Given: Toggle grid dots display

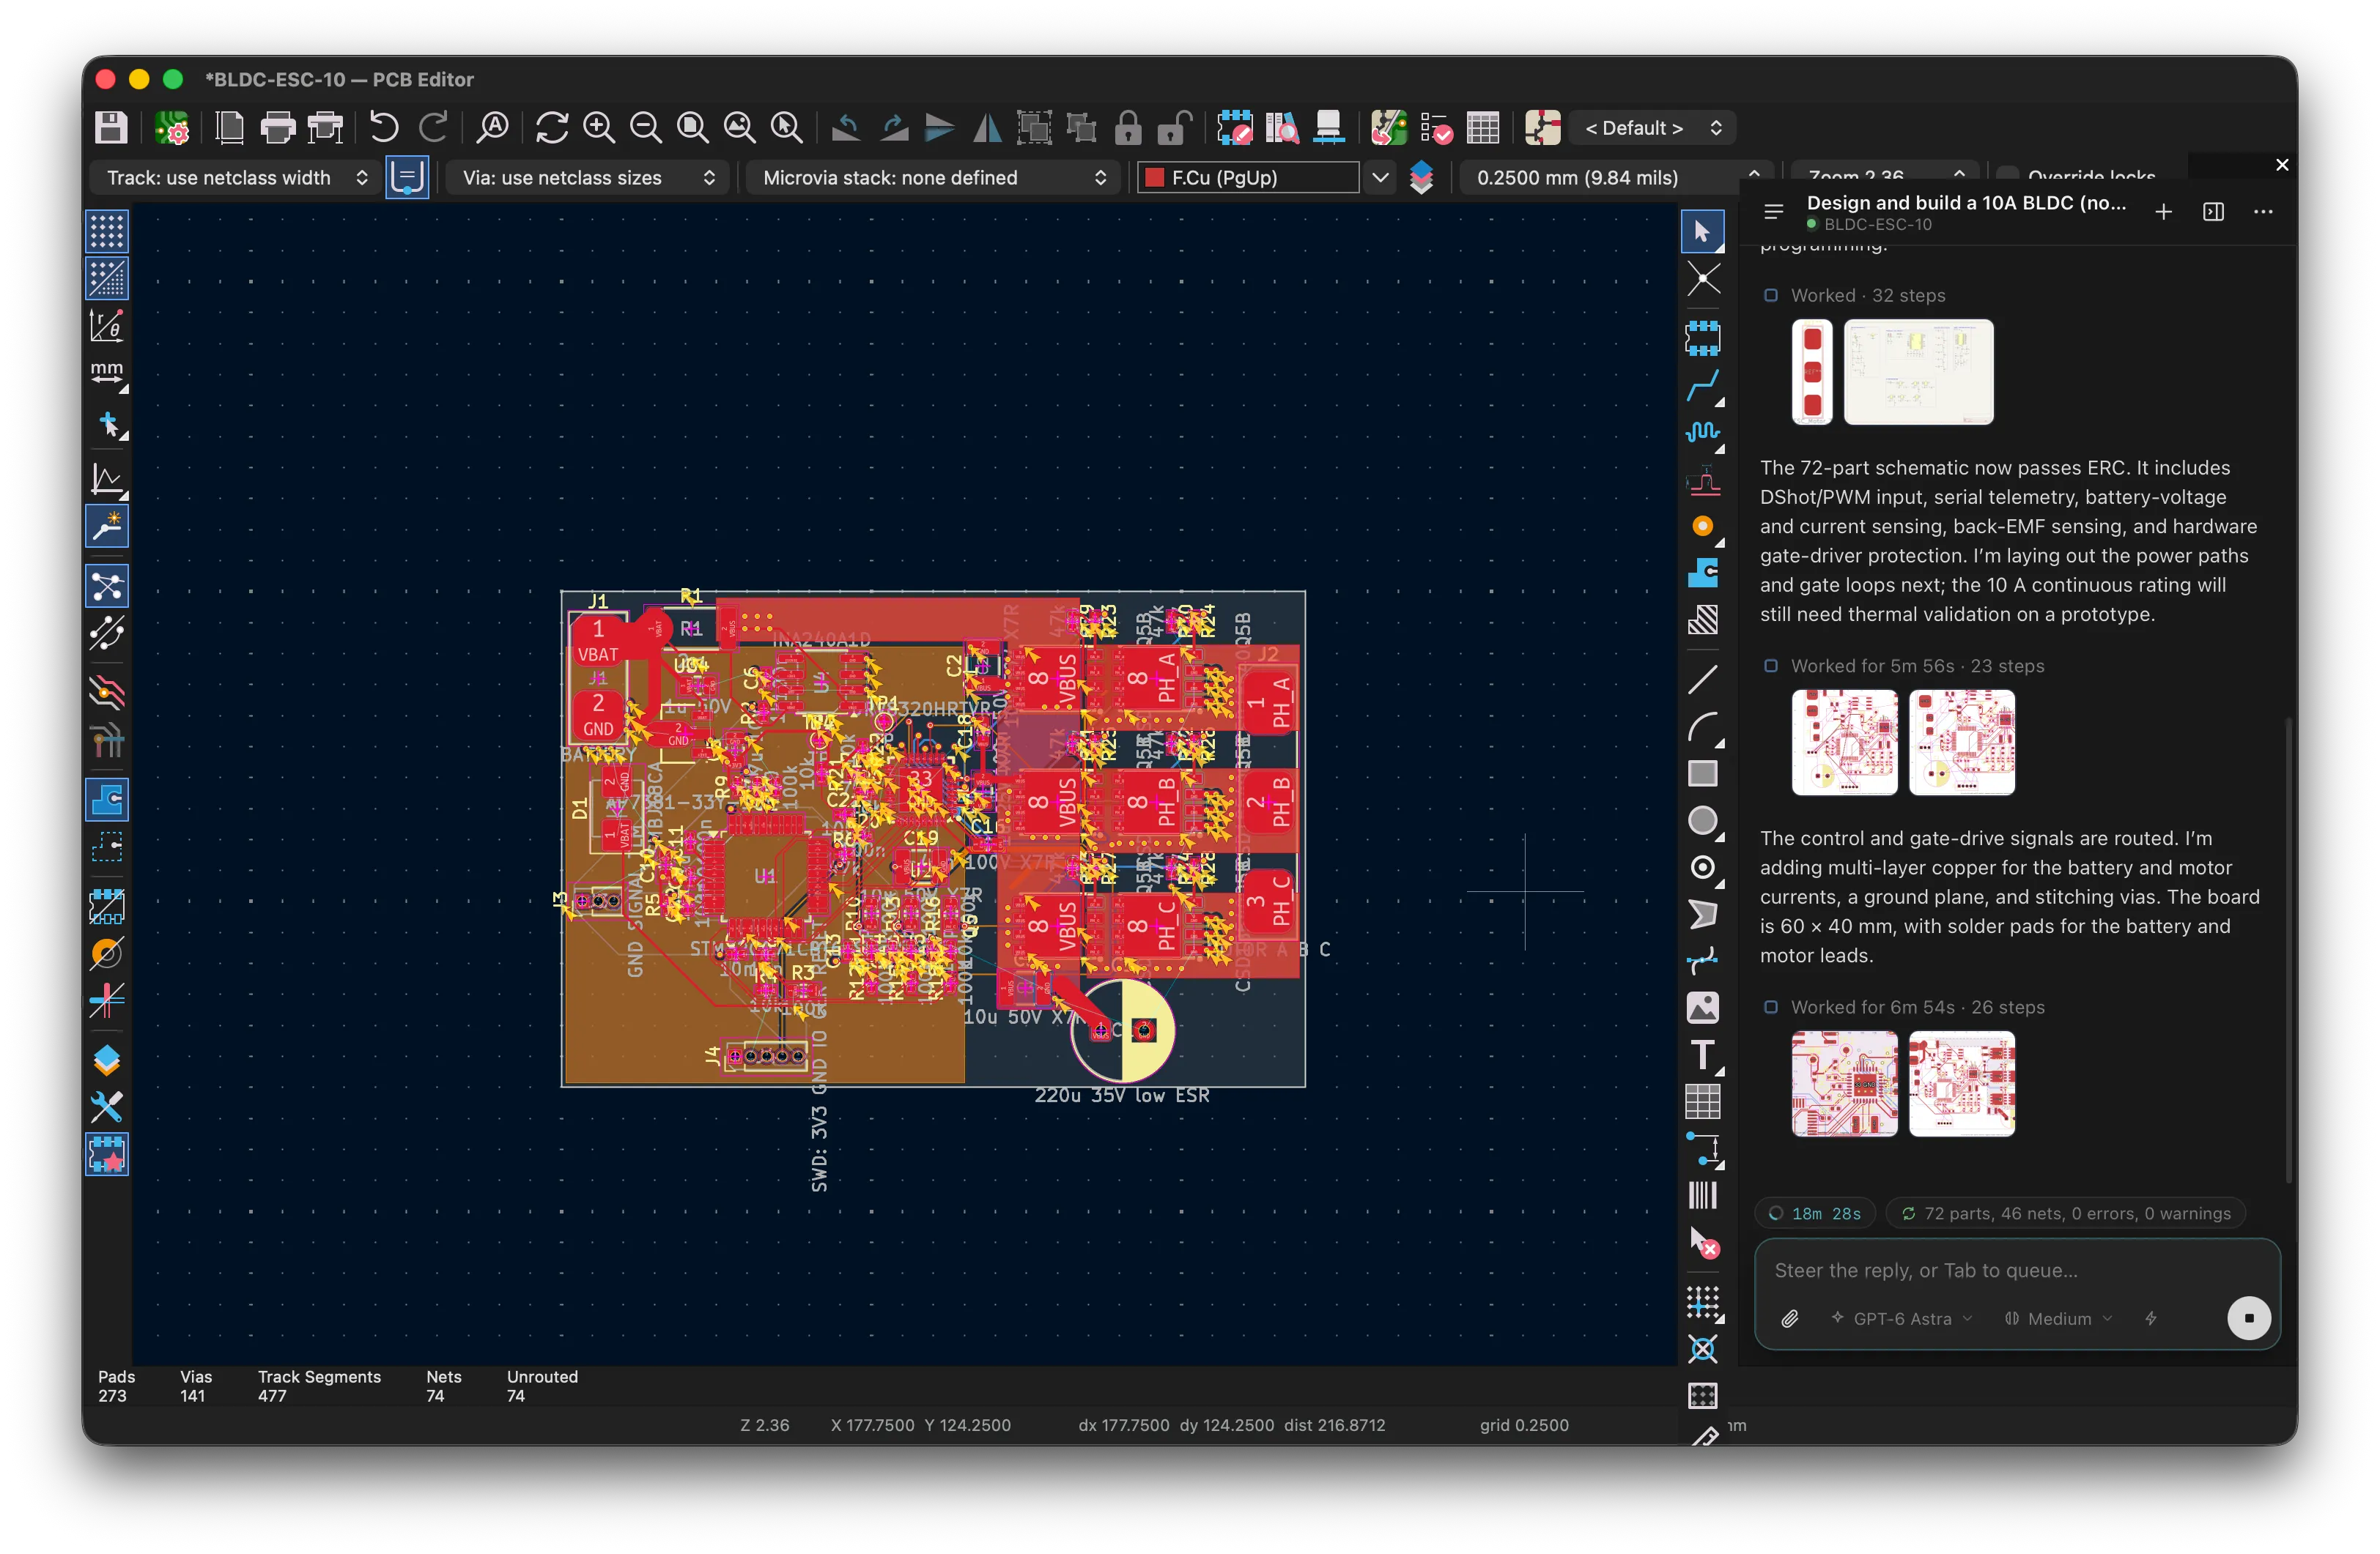Looking at the screenshot, I should tap(107, 232).
